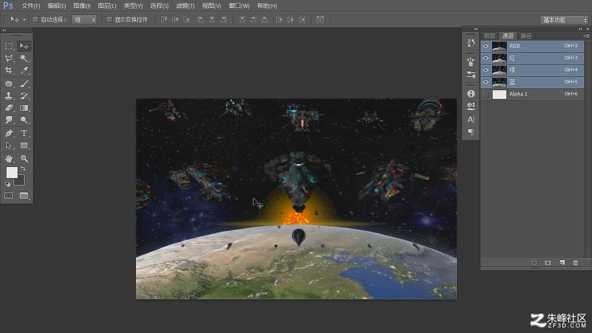
Task: Hide the 绿 channel eye
Action: tap(486, 70)
